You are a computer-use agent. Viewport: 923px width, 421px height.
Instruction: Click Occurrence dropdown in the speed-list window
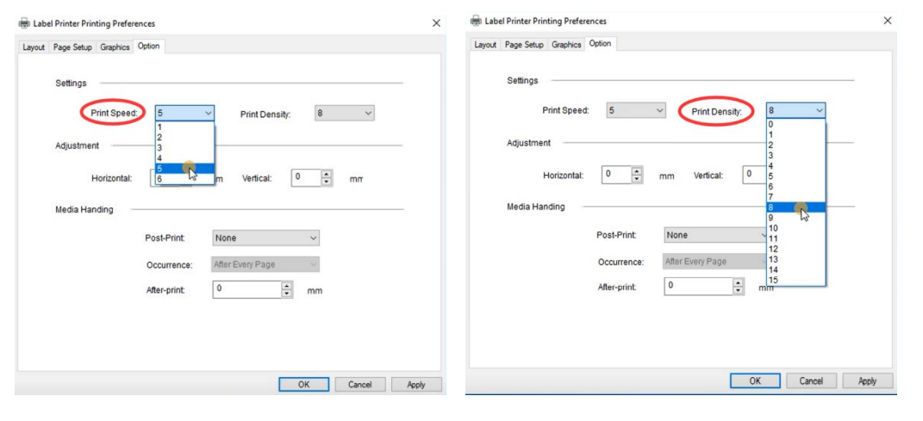point(265,264)
